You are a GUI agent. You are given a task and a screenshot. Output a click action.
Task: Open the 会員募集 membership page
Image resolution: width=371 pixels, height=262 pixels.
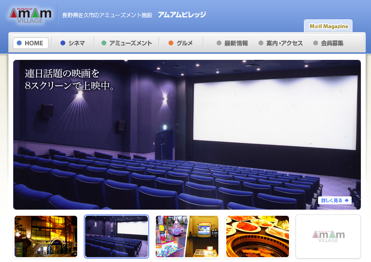pyautogui.click(x=328, y=43)
